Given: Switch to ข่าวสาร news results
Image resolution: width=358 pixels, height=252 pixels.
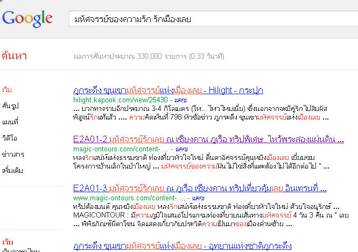Looking at the screenshot, I should (x=13, y=154).
